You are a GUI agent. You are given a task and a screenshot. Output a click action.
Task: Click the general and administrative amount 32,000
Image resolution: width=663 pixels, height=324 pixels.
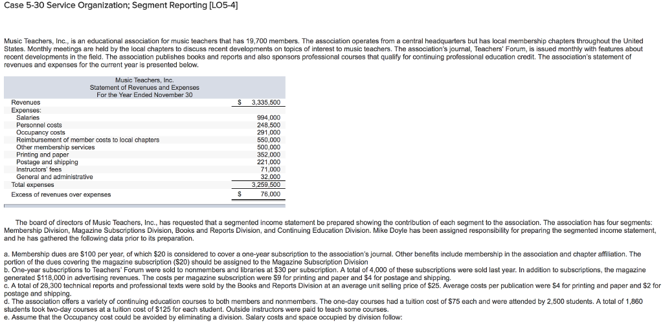click(270, 177)
